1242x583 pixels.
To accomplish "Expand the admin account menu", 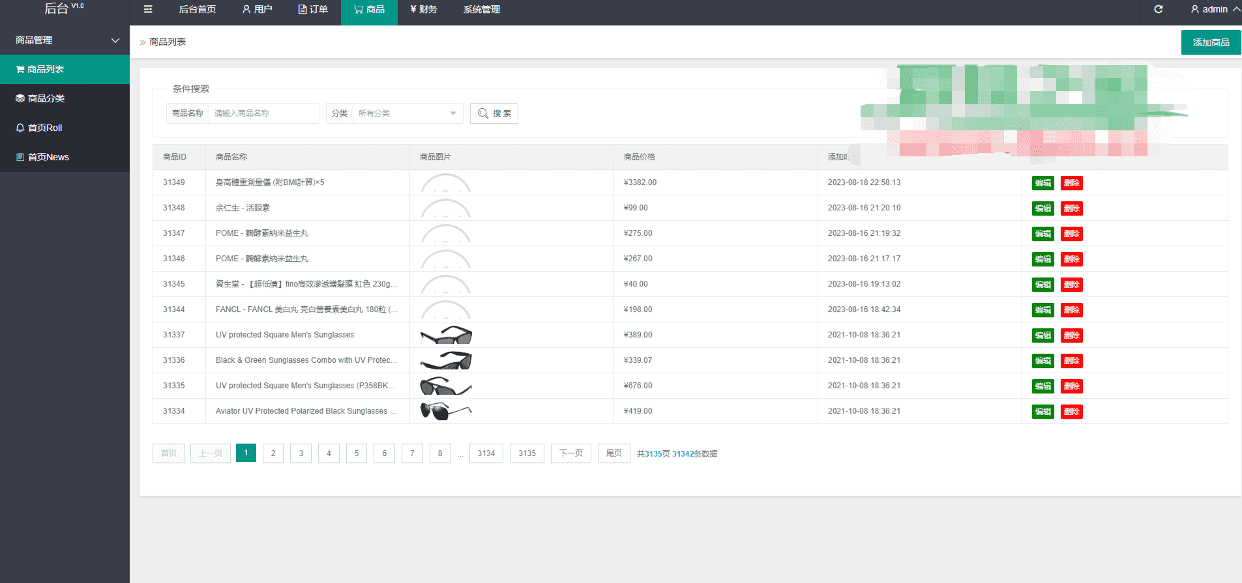I will click(1215, 9).
